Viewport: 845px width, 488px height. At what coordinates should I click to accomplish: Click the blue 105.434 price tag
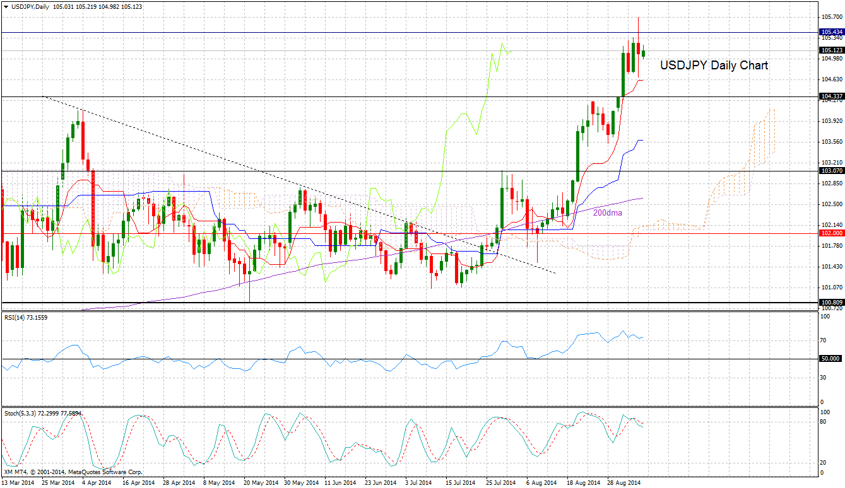point(831,32)
